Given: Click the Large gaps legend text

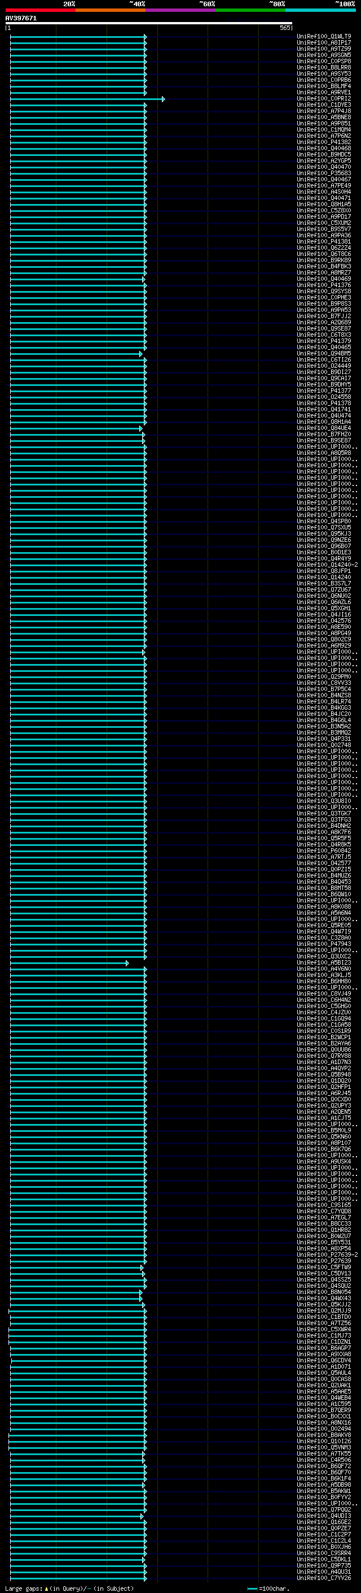Looking at the screenshot, I should click(69, 1588).
